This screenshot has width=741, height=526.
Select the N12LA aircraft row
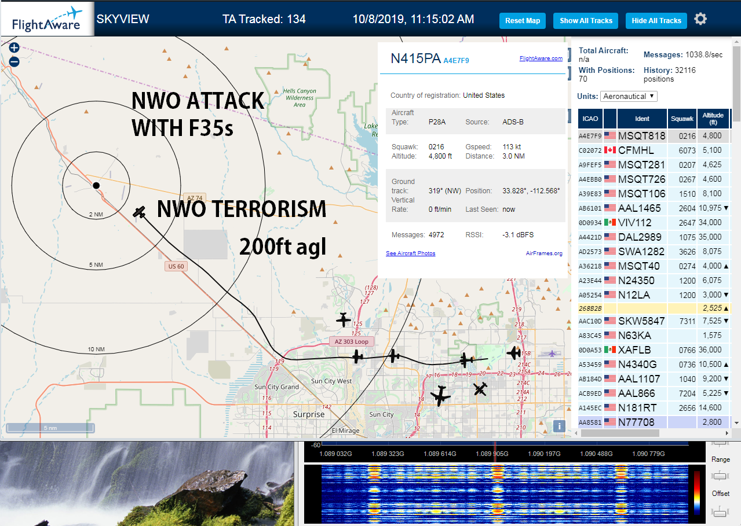pos(654,295)
